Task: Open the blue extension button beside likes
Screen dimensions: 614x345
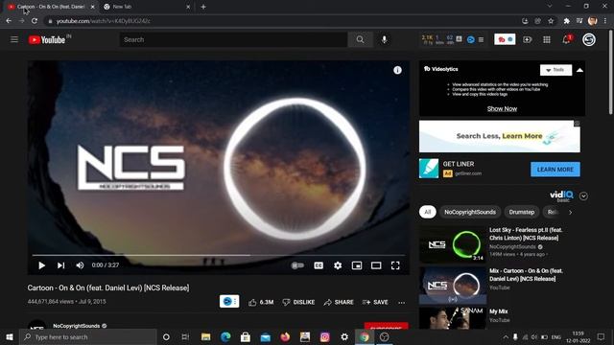Action: click(229, 302)
